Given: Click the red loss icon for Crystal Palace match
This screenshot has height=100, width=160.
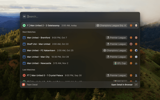Looking at the screenshot, I should [x=24, y=75].
